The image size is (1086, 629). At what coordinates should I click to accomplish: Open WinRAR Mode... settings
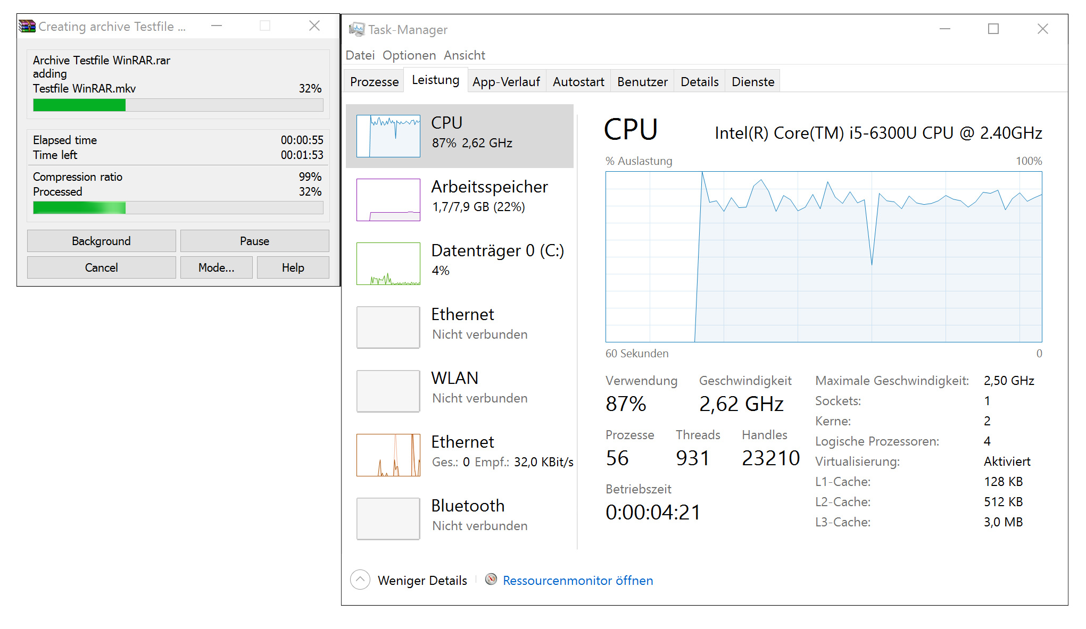click(216, 267)
